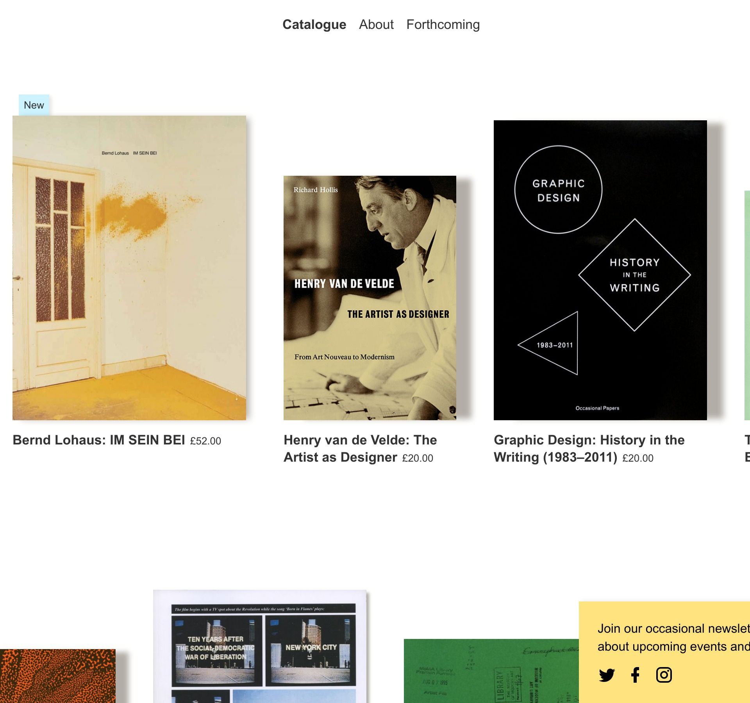Open the Forthcoming page
750x703 pixels.
coord(443,25)
